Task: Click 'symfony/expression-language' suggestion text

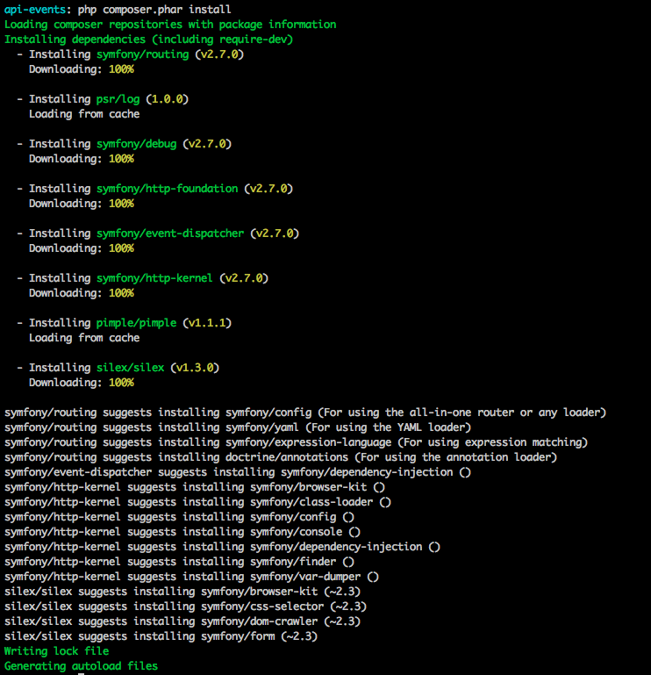Action: tap(309, 442)
